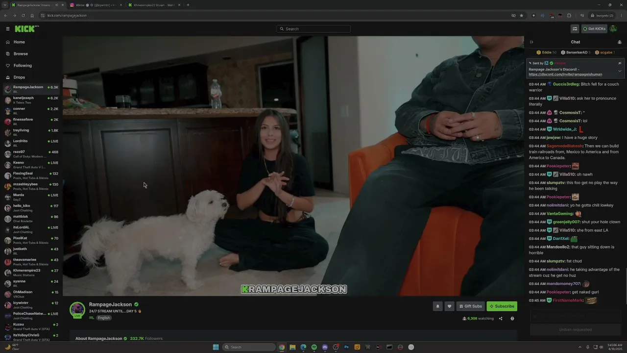
Task: Open the taskbar clock and date
Action: pos(615,347)
